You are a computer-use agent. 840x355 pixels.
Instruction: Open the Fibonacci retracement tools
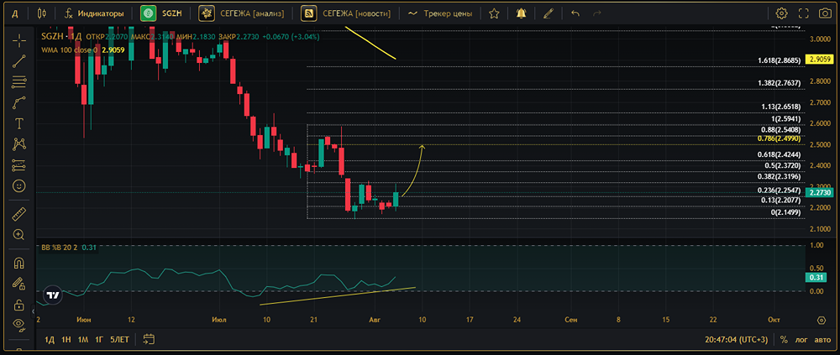click(19, 82)
